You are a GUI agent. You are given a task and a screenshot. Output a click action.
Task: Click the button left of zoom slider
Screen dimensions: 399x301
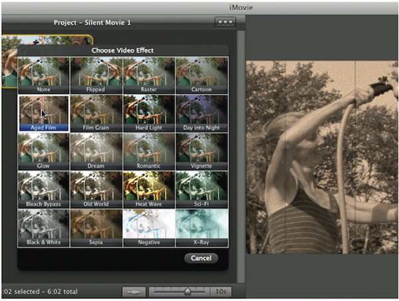134,292
